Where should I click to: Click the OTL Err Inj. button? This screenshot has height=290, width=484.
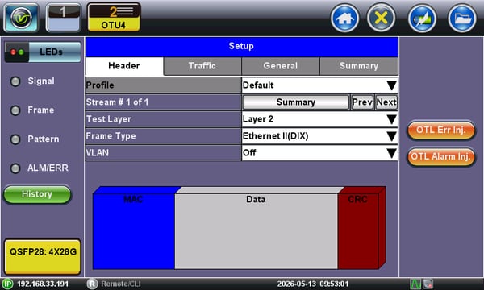point(440,130)
